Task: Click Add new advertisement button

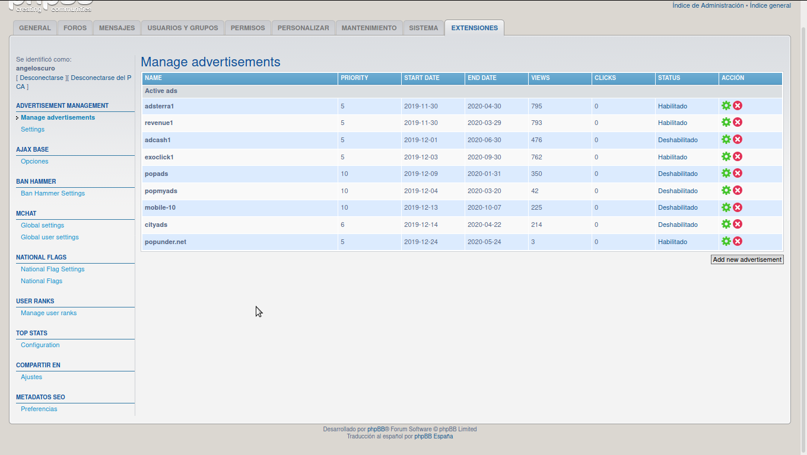Action: 747,259
